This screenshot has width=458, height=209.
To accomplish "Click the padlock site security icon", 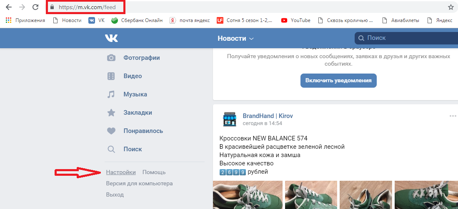I will pos(52,7).
